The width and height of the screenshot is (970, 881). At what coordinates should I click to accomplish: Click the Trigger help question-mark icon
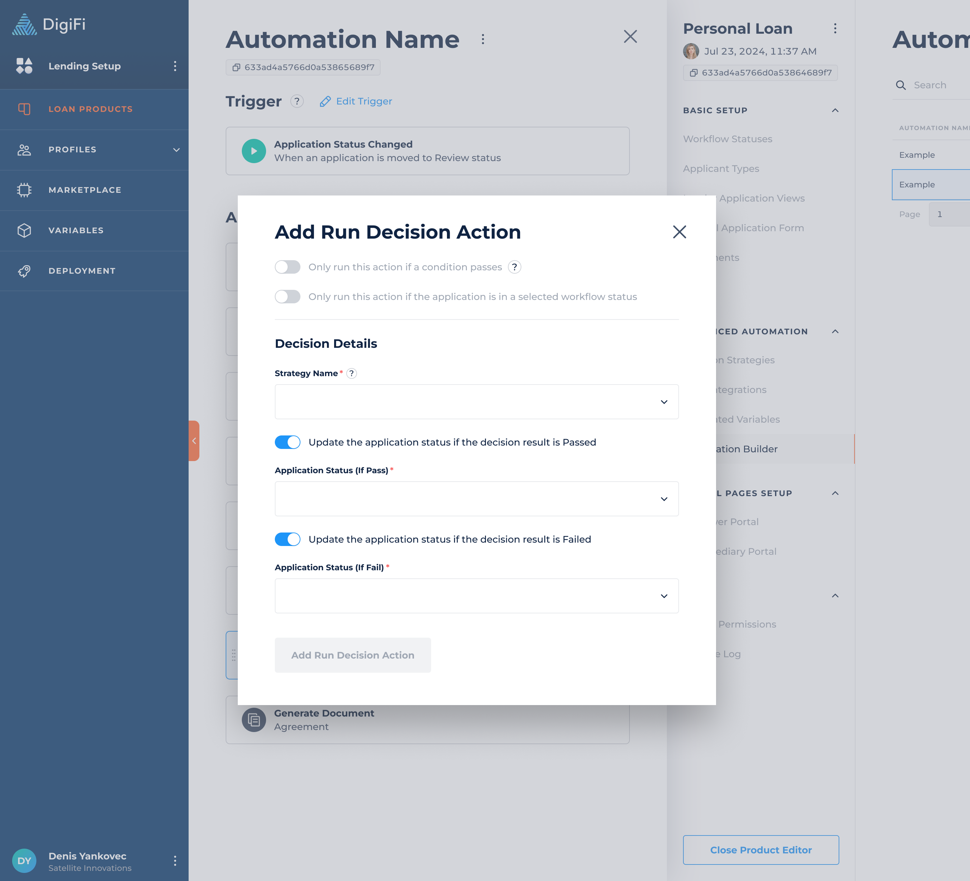click(x=297, y=101)
